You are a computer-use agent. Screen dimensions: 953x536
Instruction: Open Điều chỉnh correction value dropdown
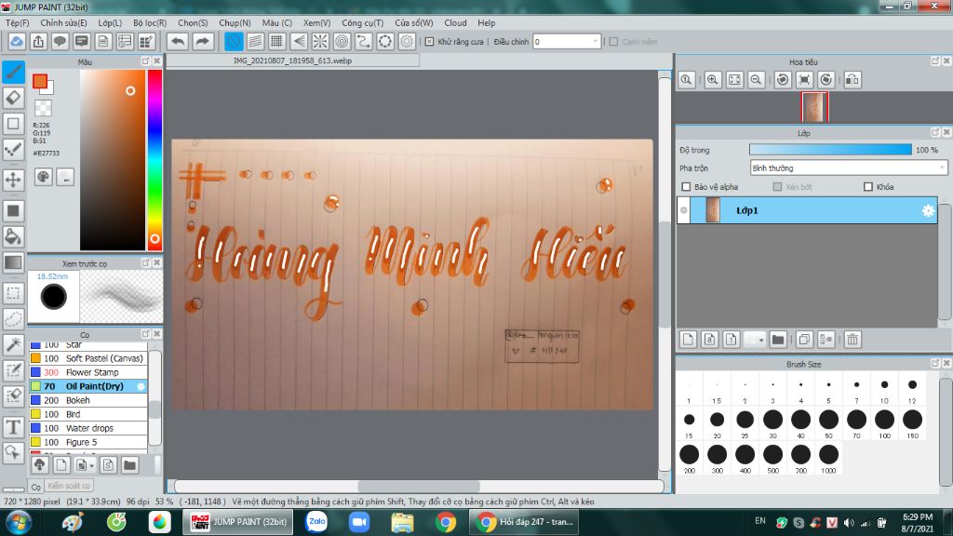tap(567, 42)
